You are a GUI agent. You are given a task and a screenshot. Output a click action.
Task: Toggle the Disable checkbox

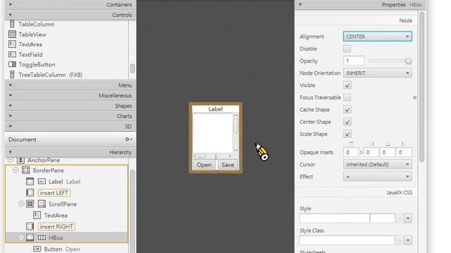(x=347, y=48)
